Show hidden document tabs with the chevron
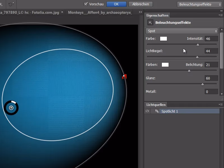Viewport: 224px width, 168px height. (x=140, y=12)
